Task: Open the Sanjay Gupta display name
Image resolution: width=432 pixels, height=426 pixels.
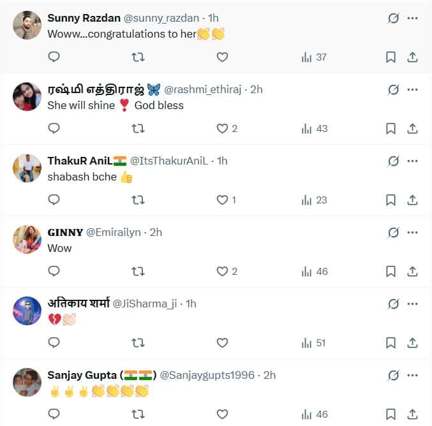Action: (x=102, y=376)
